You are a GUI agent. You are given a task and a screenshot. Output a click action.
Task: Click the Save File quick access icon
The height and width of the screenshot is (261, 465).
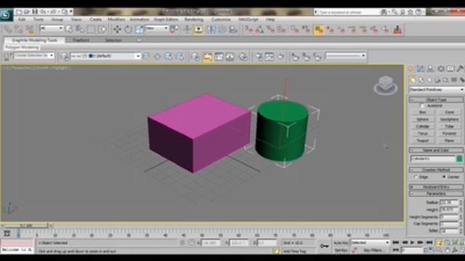35,12
